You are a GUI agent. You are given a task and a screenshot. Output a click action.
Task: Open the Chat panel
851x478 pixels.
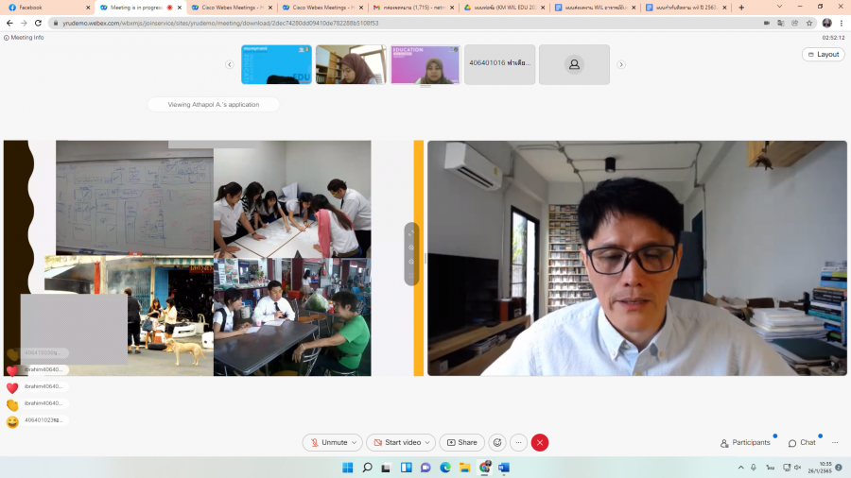coord(802,442)
